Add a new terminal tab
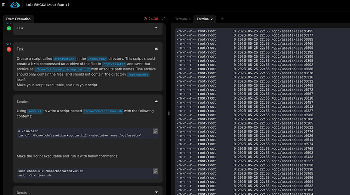This screenshot has height=195, width=350. [x=222, y=19]
